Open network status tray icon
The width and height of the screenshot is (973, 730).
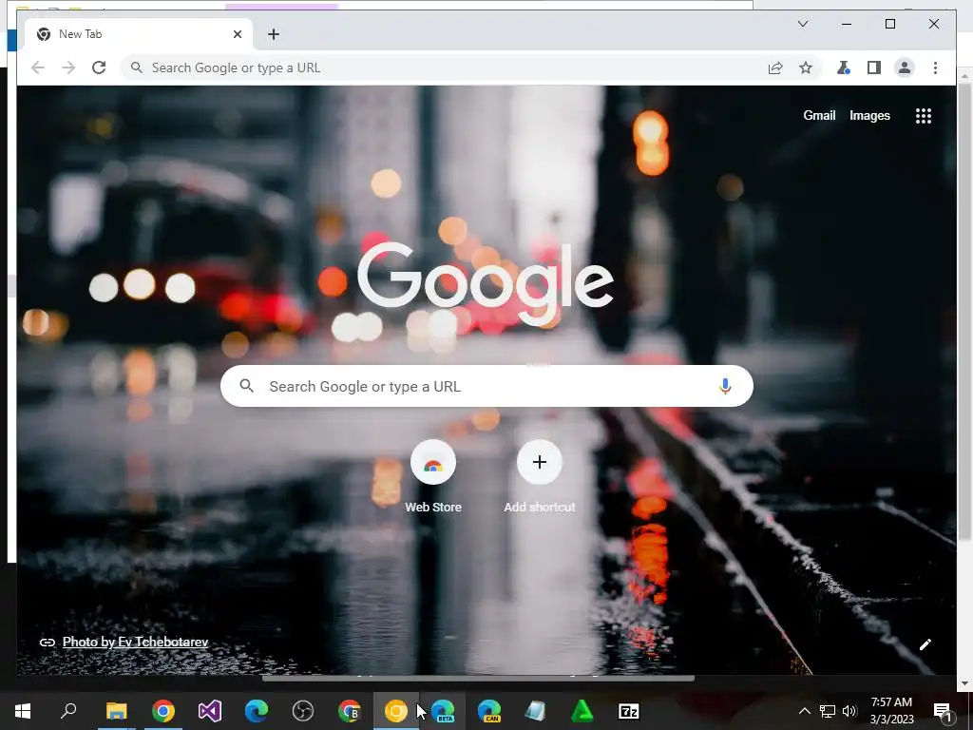[x=828, y=711]
